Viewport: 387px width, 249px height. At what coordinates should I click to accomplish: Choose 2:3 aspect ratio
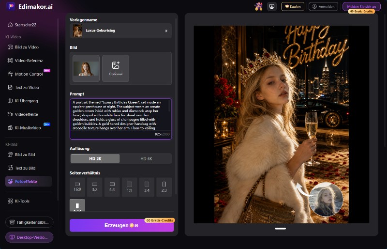point(164,187)
